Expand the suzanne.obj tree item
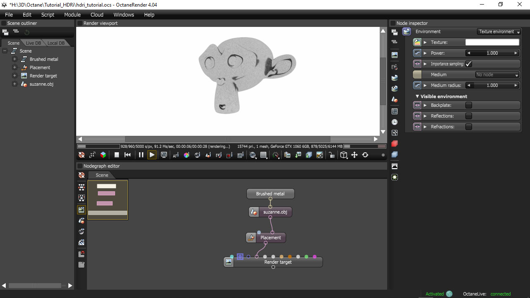The width and height of the screenshot is (530, 298). click(x=14, y=84)
